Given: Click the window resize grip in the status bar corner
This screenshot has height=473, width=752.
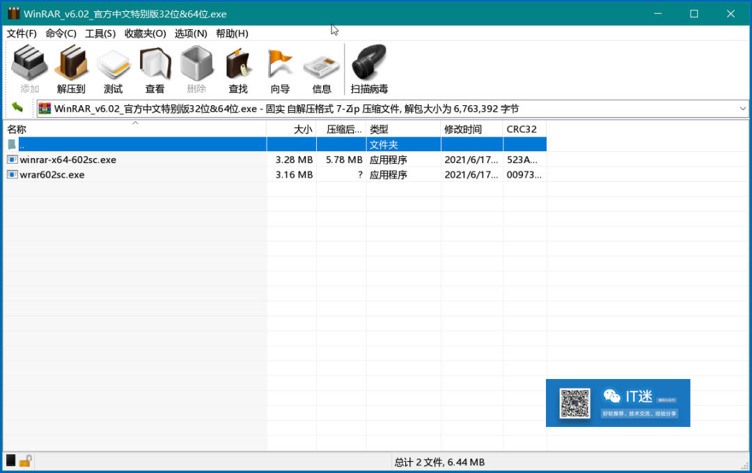Looking at the screenshot, I should click(745, 465).
